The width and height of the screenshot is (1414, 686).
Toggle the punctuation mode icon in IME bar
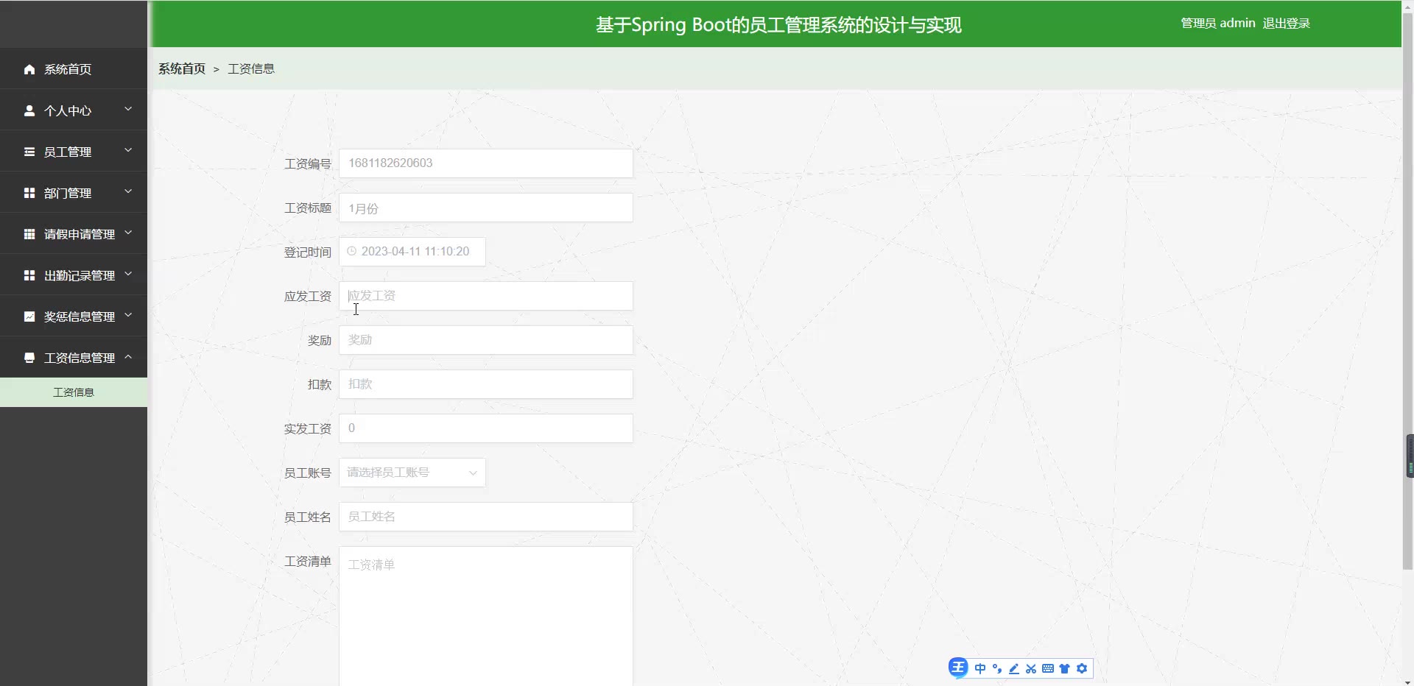point(997,668)
